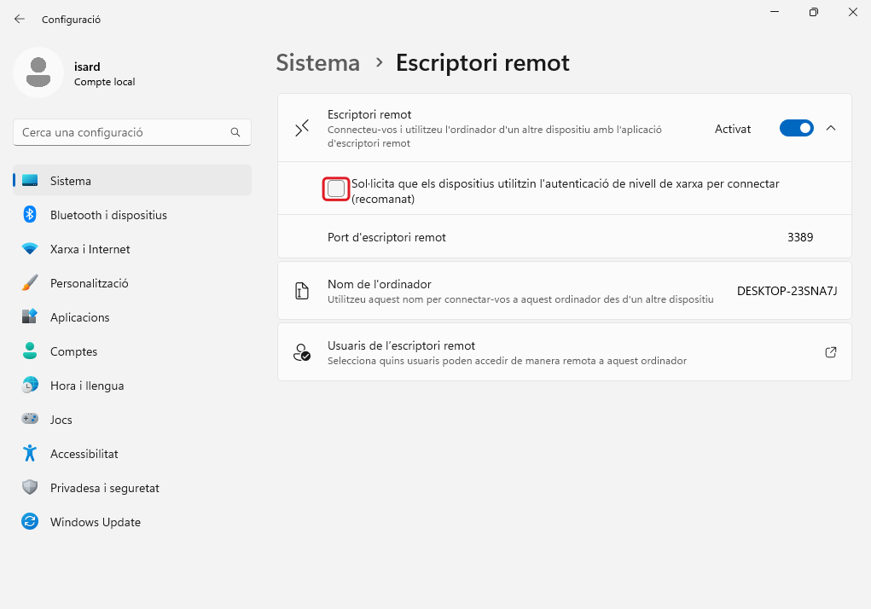Click the isard user avatar

click(x=38, y=72)
